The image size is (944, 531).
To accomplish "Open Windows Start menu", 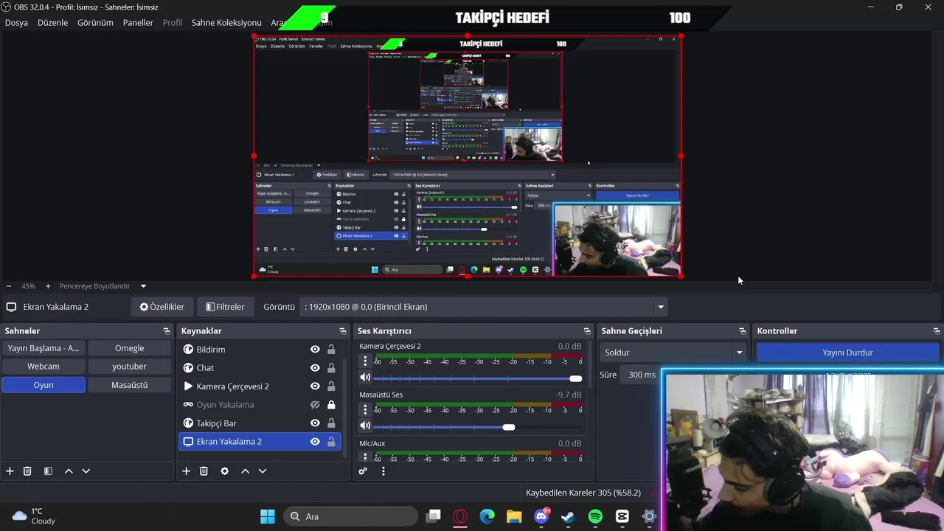I will (268, 516).
